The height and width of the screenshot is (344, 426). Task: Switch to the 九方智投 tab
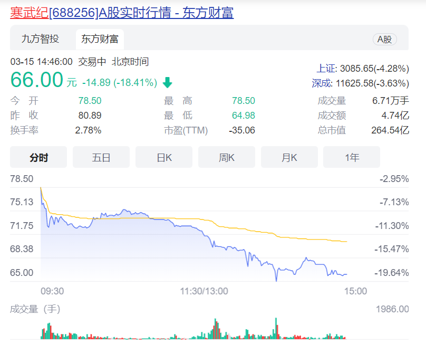[40, 39]
